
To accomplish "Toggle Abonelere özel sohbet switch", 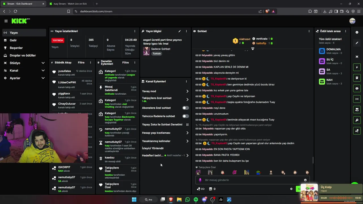I will click(x=185, y=108).
